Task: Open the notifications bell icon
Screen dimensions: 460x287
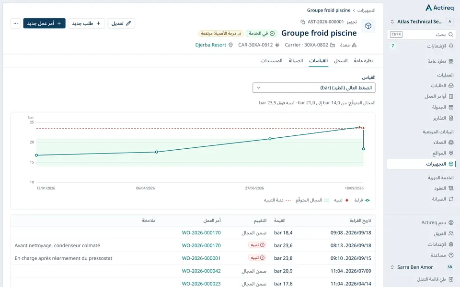Action: point(451,46)
